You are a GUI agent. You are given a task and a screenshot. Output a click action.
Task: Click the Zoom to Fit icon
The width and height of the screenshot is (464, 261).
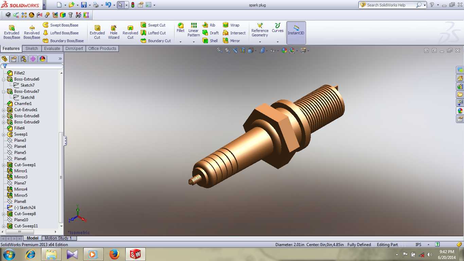[219, 50]
